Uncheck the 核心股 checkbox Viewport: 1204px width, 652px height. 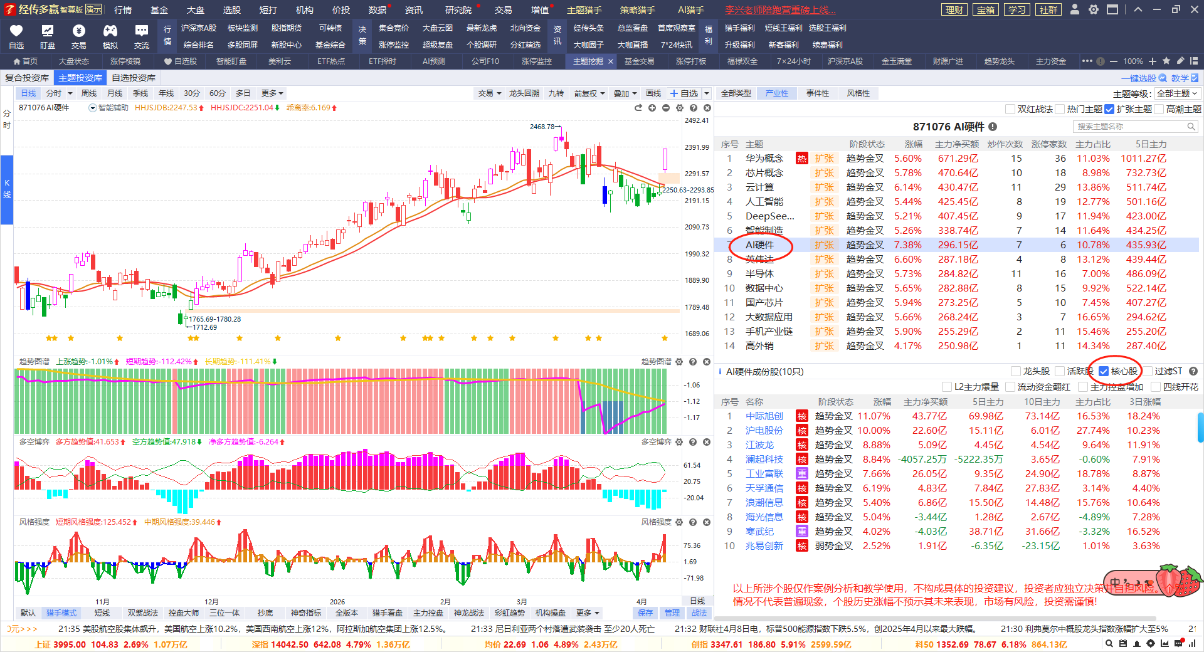click(x=1104, y=371)
